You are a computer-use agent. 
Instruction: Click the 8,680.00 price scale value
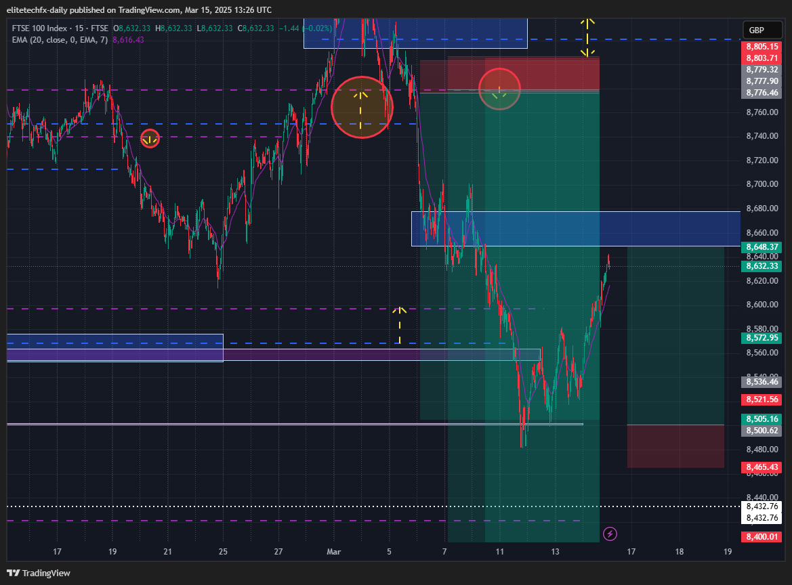coord(762,209)
